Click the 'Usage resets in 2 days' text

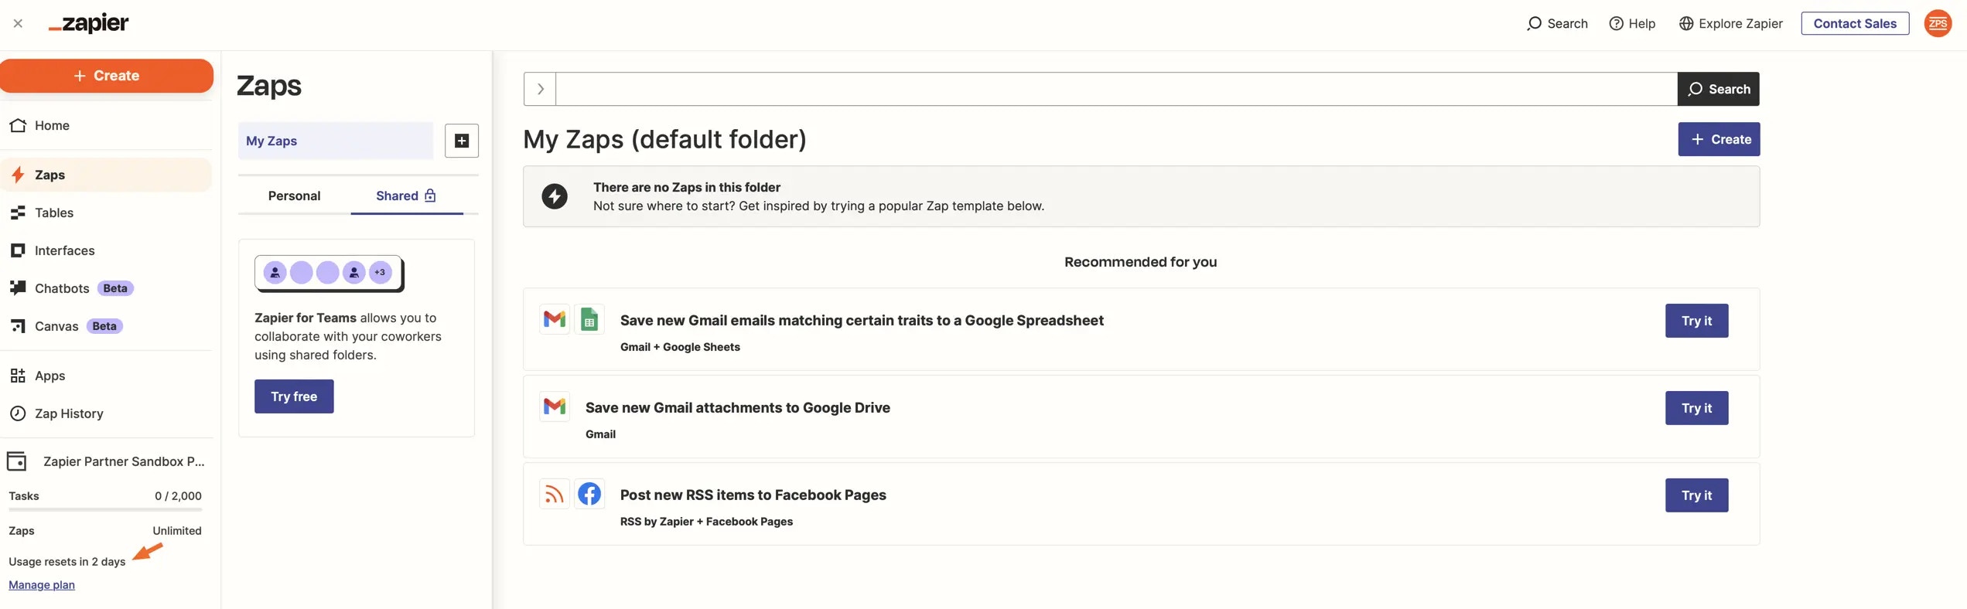click(x=67, y=562)
